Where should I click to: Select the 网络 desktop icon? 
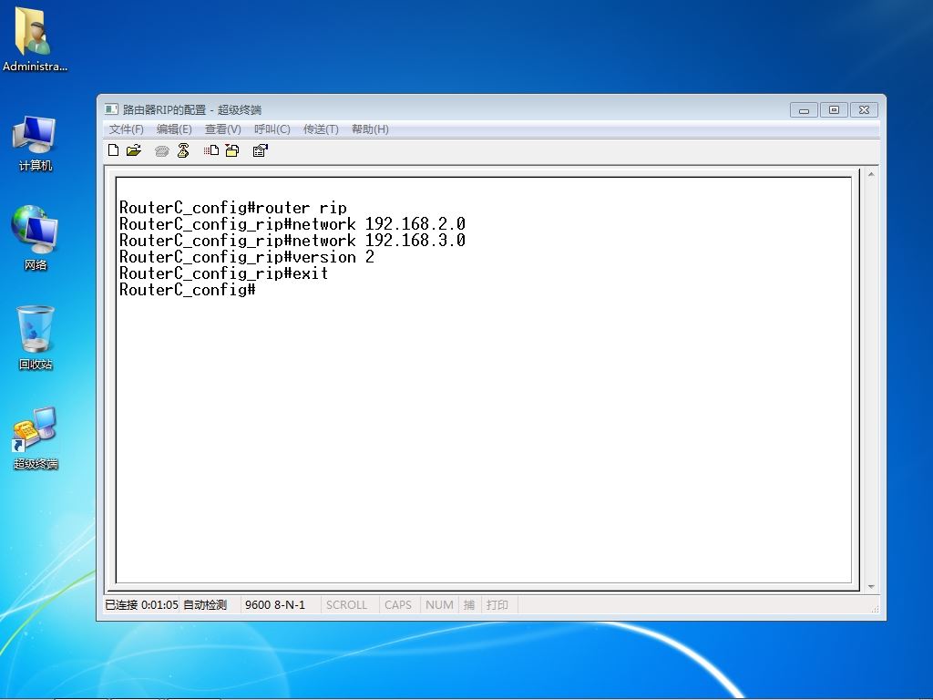point(35,238)
